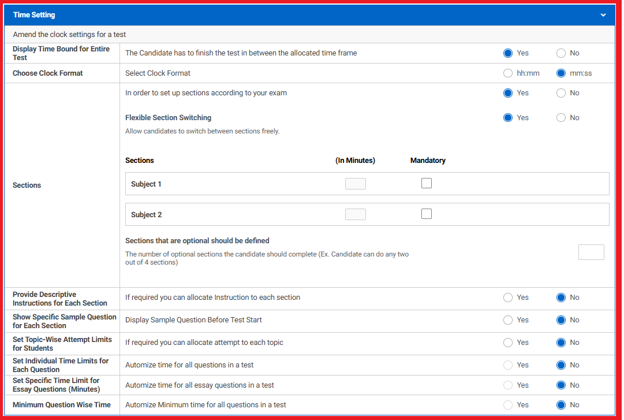Select Yes for Show Specific Sample Question
The width and height of the screenshot is (624, 420).
coord(508,320)
